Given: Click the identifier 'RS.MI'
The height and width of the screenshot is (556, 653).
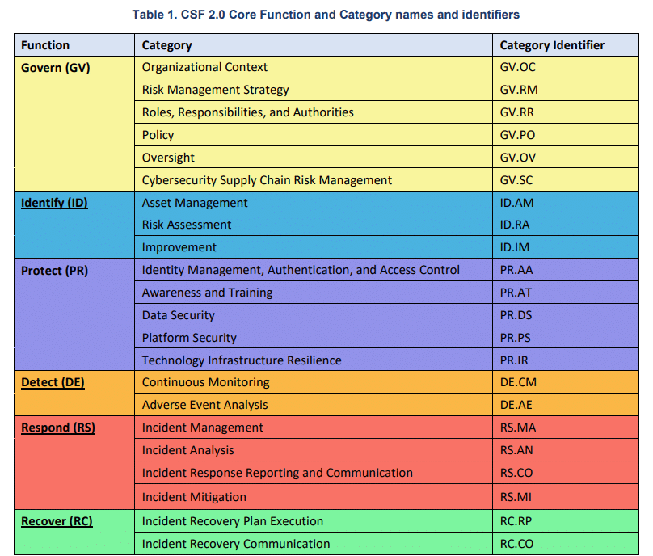Looking at the screenshot, I should [x=516, y=496].
